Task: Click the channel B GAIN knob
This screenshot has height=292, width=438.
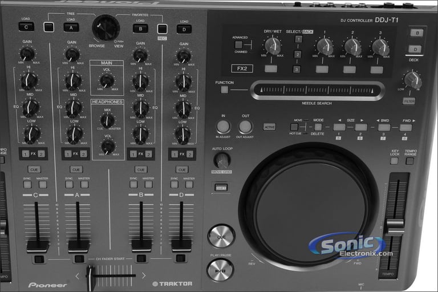Action: point(140,56)
